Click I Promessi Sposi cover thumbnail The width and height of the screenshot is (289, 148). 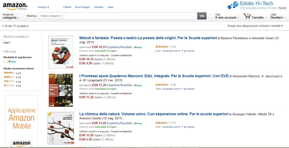click(61, 90)
